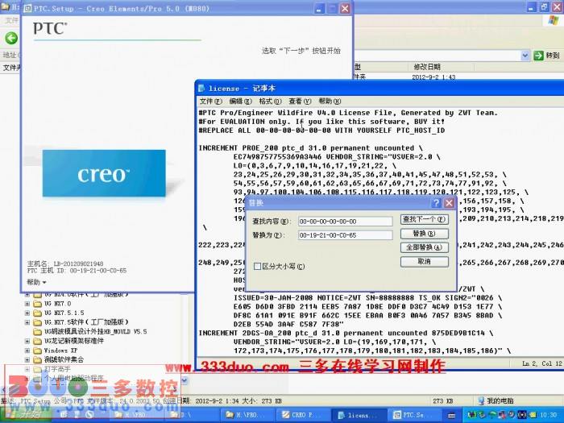Open the Explorer address bar dropdown
The height and width of the screenshot is (423, 564).
click(525, 56)
